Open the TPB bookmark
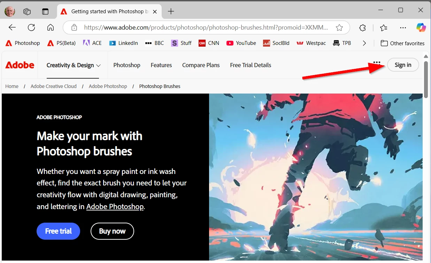Screen dimensions: 431x263 (x=342, y=43)
